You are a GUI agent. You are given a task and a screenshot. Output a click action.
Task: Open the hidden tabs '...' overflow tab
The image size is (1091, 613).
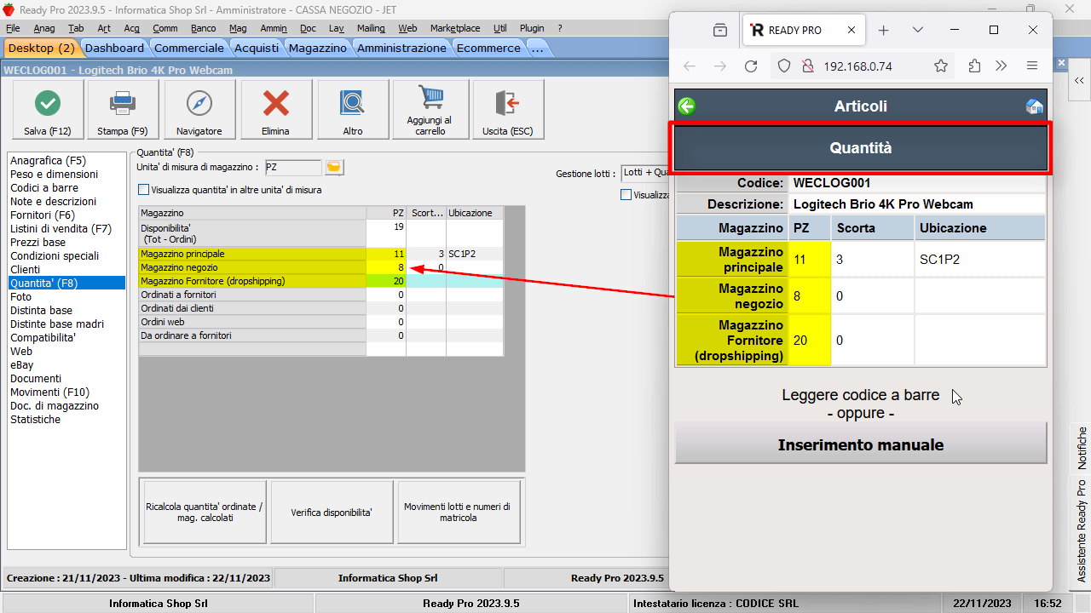point(537,49)
